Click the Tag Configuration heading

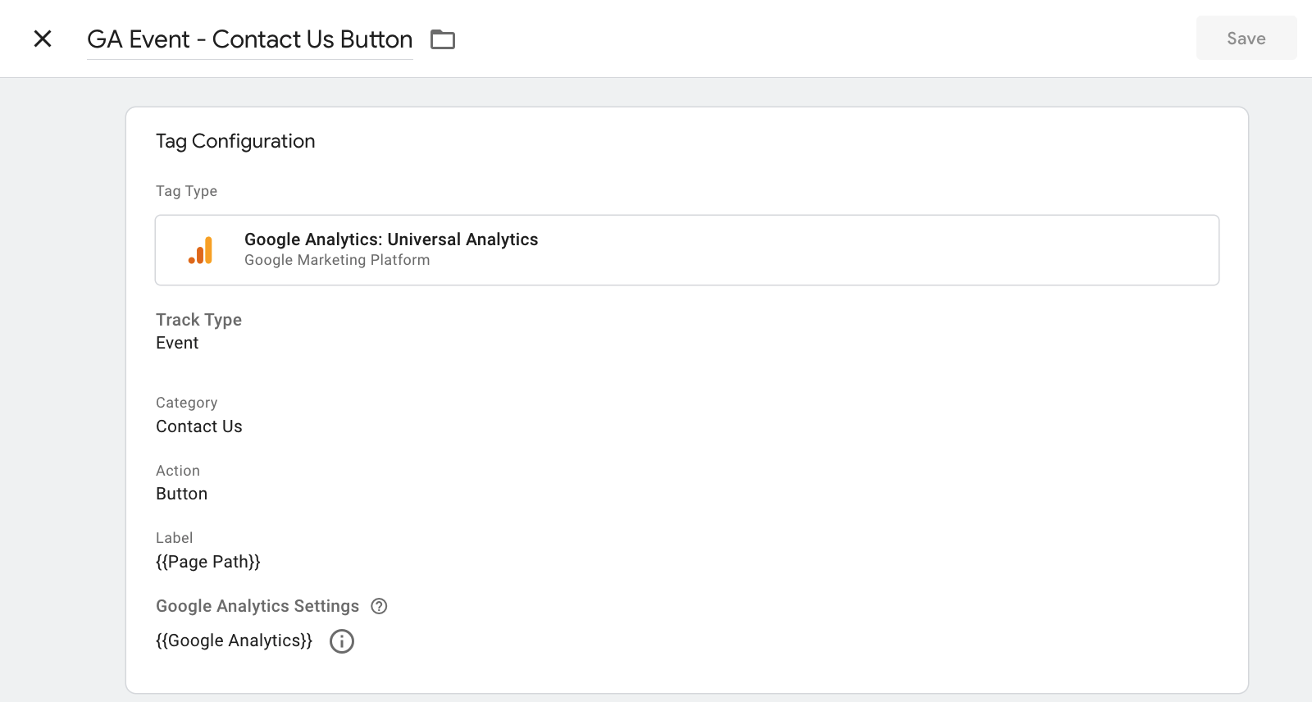[x=235, y=141]
